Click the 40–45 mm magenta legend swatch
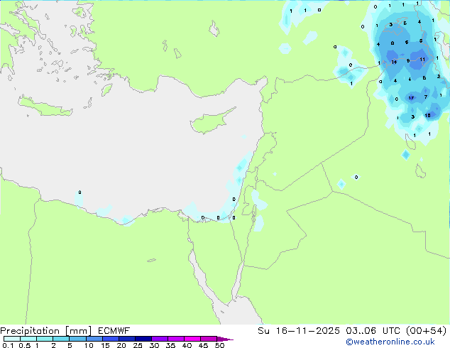This screenshot has width=450, height=348. point(192,339)
